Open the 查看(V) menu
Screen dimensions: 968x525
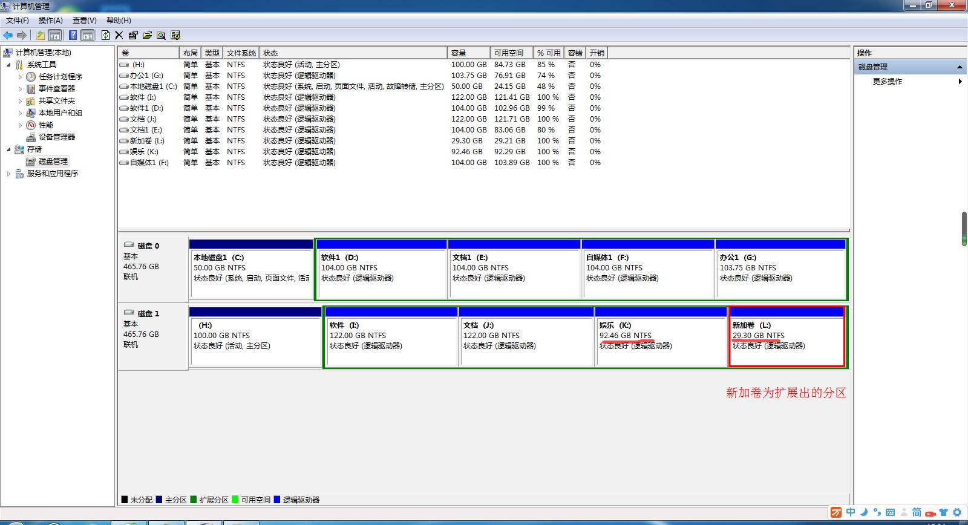coord(84,21)
